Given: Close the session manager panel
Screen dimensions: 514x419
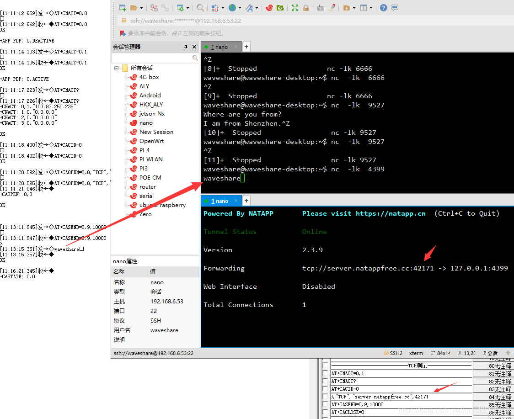Looking at the screenshot, I should point(194,47).
